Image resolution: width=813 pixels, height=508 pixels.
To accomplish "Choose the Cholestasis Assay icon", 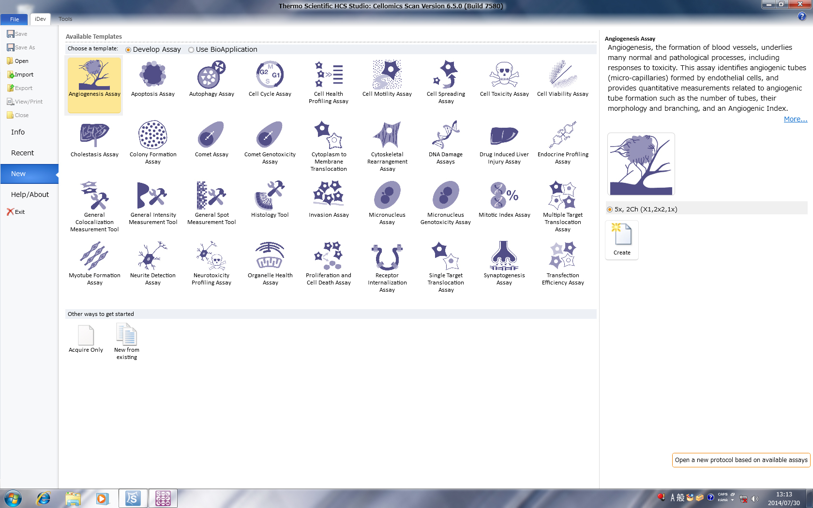I will pos(94,134).
